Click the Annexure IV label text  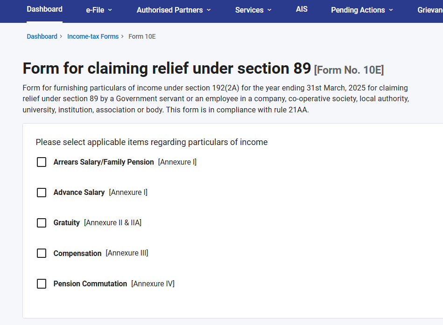pos(153,284)
